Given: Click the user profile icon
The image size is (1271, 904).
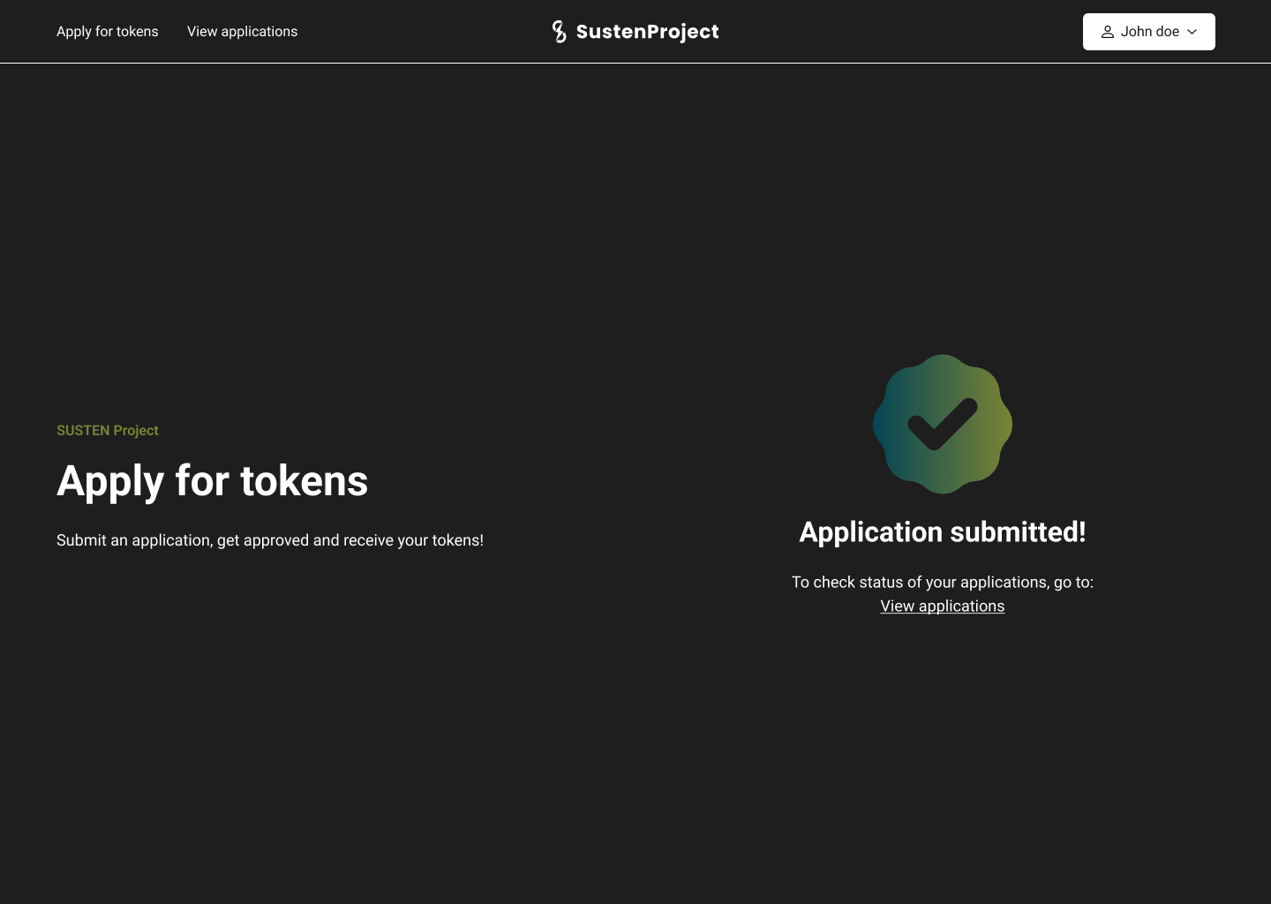Looking at the screenshot, I should [x=1107, y=32].
